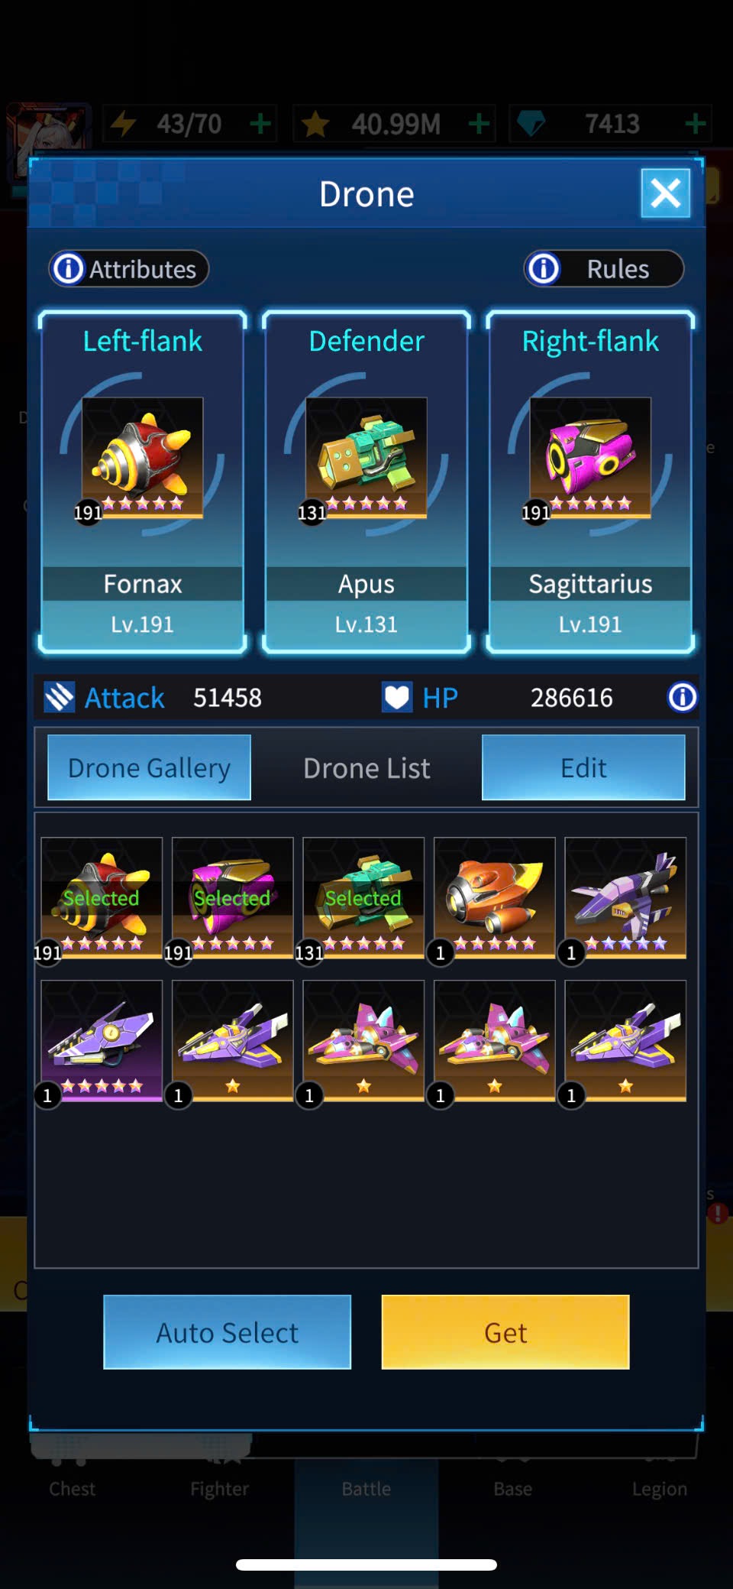Tap the plus icon next to energy 43/70
Viewport: 733px width, 1589px height.
coord(260,123)
